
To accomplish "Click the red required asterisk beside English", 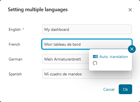I will pyautogui.click(x=23, y=29).
